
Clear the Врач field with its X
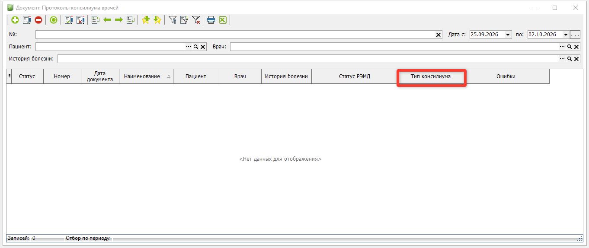click(x=576, y=47)
